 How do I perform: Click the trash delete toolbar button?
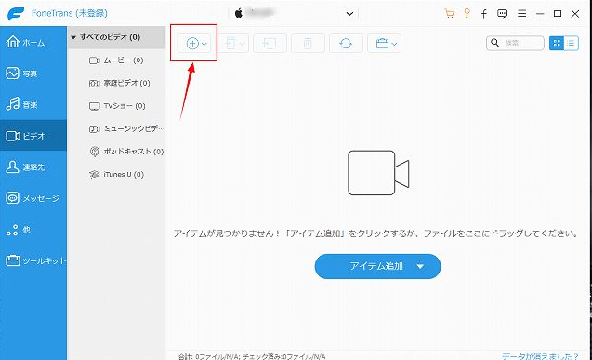(309, 44)
